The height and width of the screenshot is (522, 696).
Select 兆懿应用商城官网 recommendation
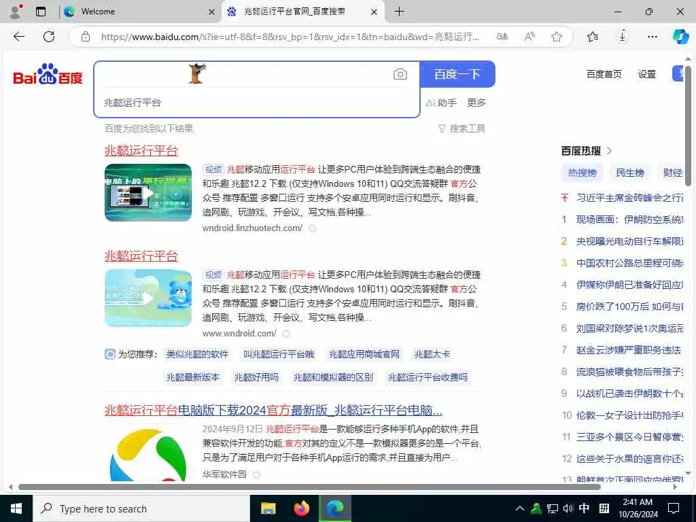pos(364,354)
